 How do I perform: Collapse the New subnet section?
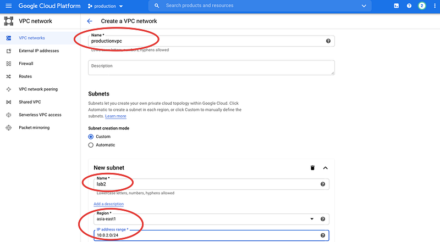click(x=325, y=167)
